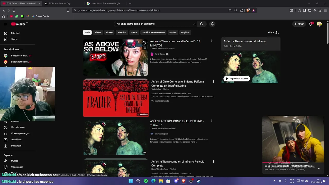Open Steam from the taskbar
329x185 pixels.
coord(199,181)
